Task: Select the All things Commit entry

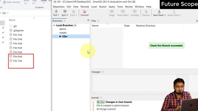Action: (x=106, y=109)
